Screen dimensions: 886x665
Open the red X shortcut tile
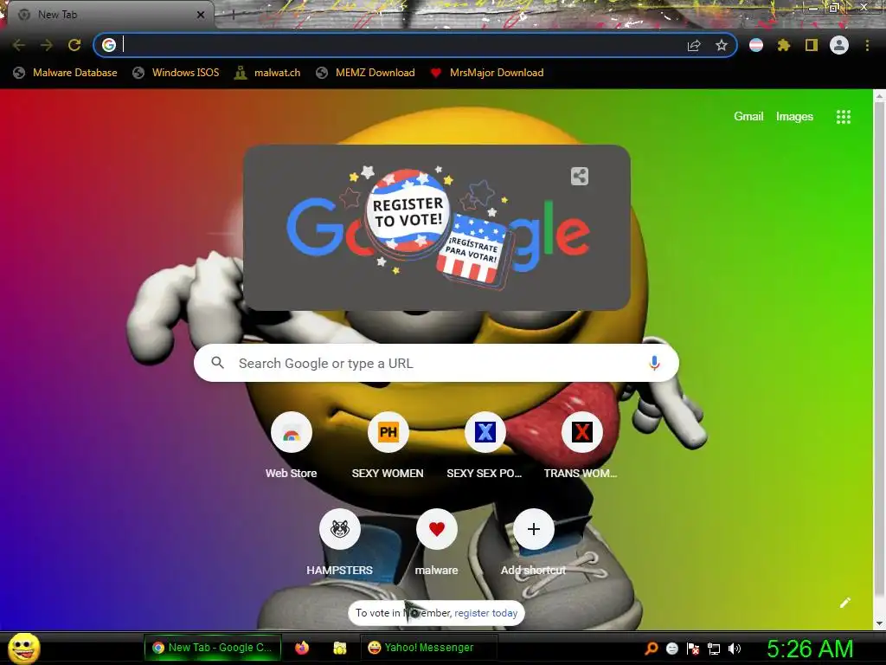point(581,447)
